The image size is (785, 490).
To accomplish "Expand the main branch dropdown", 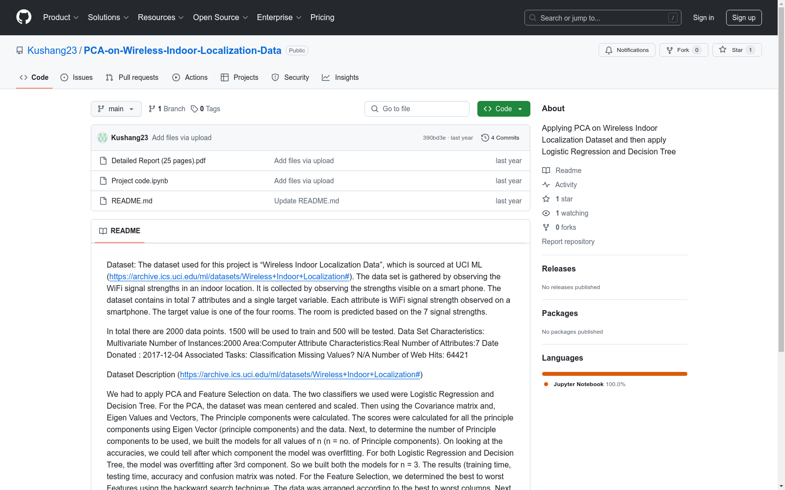I will pyautogui.click(x=116, y=109).
